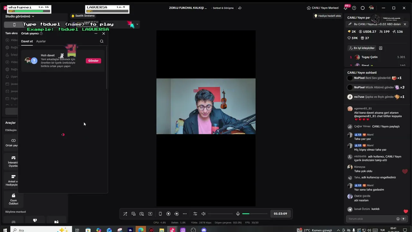Dismiss the +0.02 ABD doları notice
The height and width of the screenshot is (232, 412).
(405, 24)
